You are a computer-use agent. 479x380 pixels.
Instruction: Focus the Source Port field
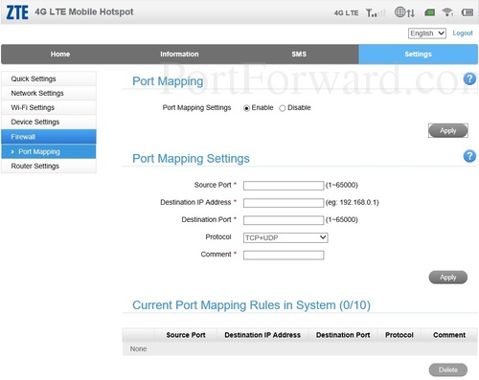(x=284, y=186)
